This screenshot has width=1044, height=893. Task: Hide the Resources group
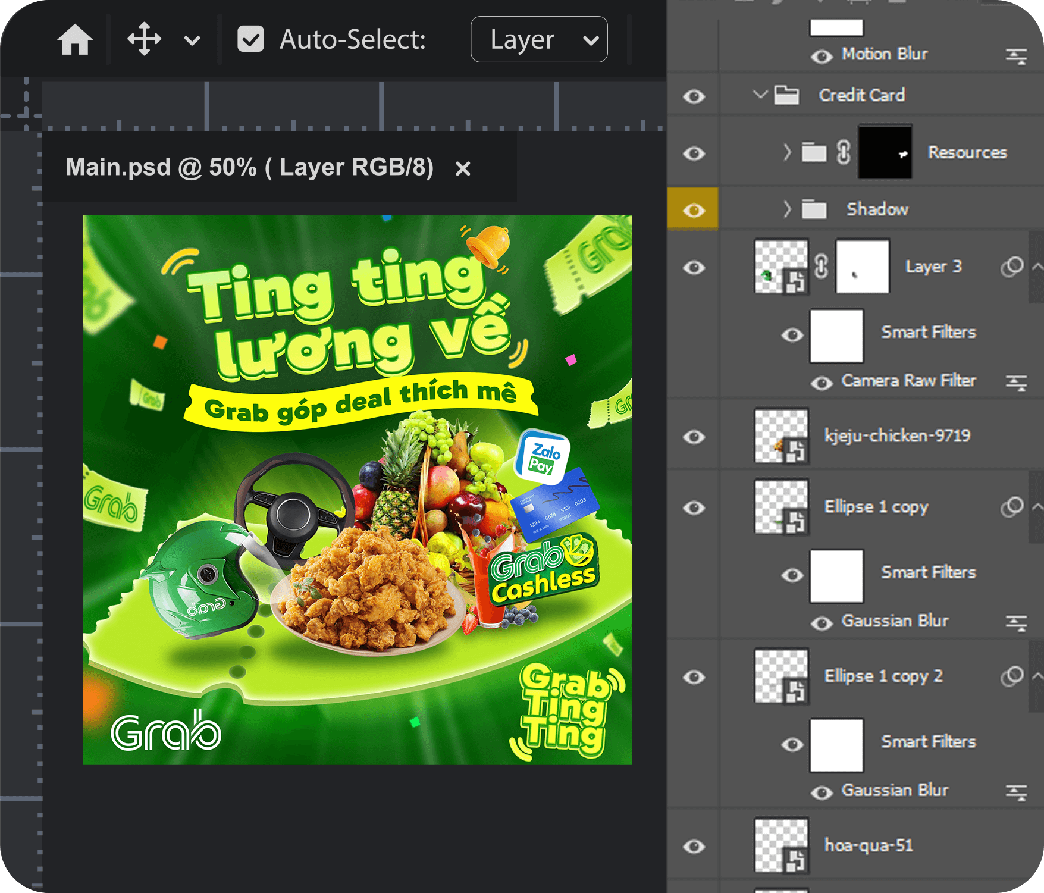(x=694, y=153)
